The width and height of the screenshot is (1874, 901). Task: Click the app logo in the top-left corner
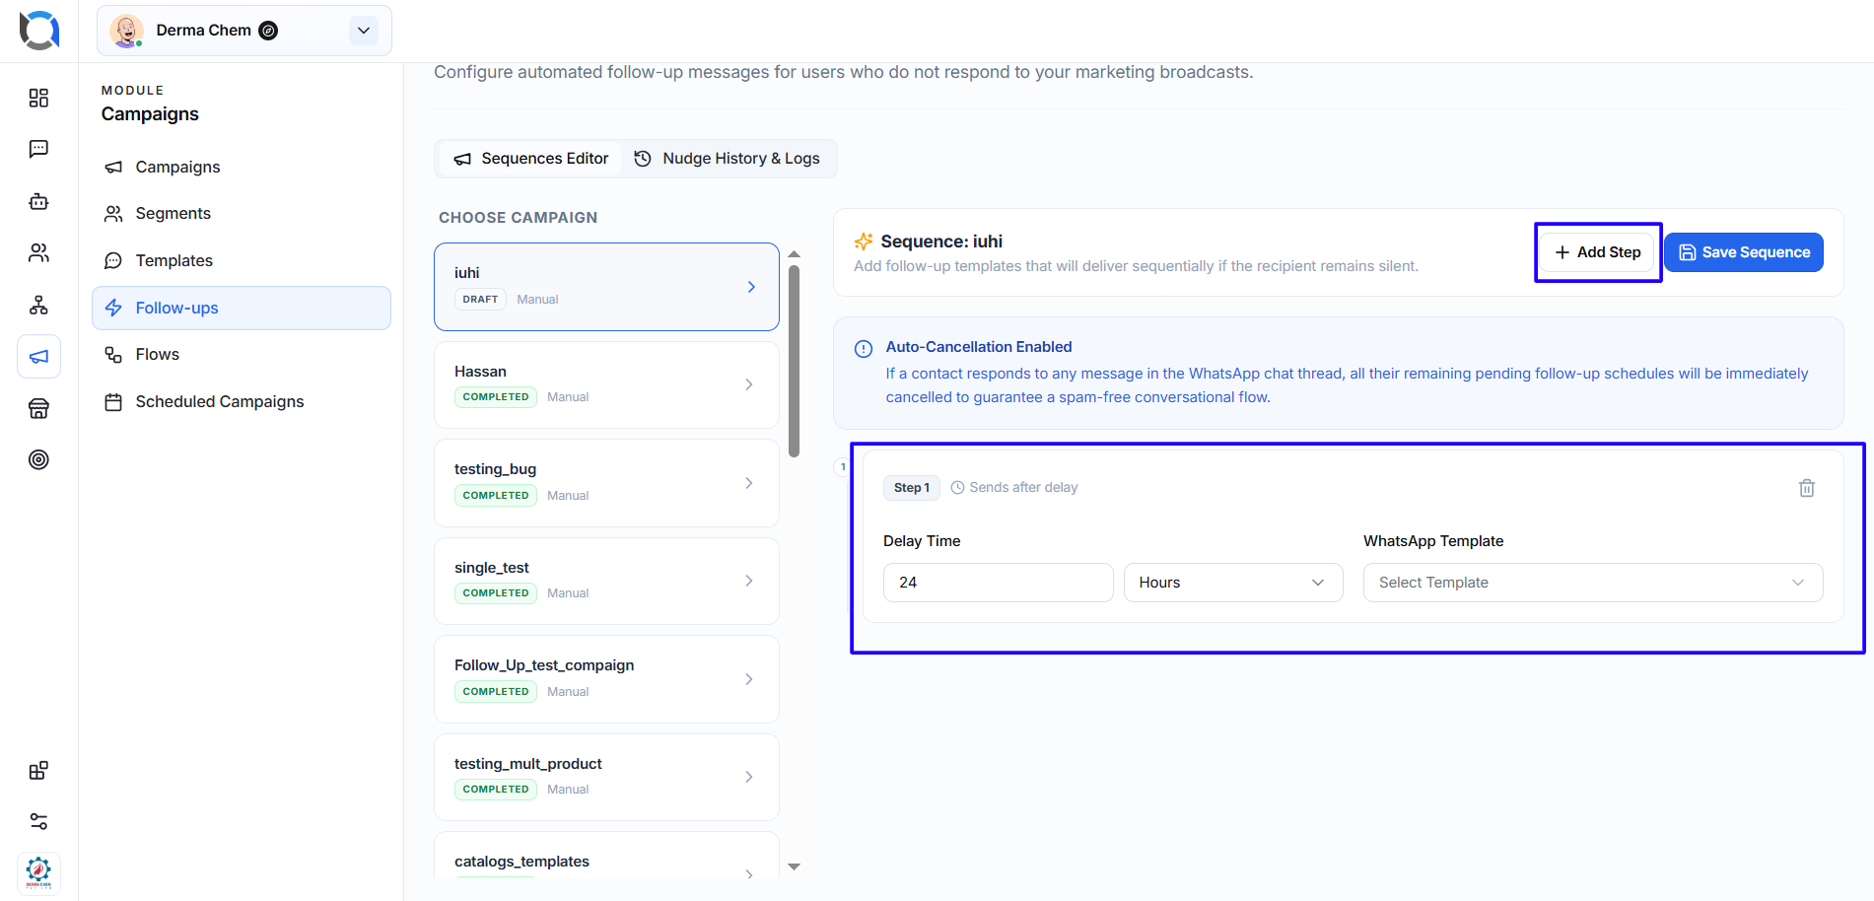(39, 31)
